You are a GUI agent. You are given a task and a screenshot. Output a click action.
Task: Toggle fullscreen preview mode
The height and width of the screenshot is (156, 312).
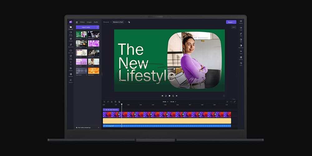(224, 96)
